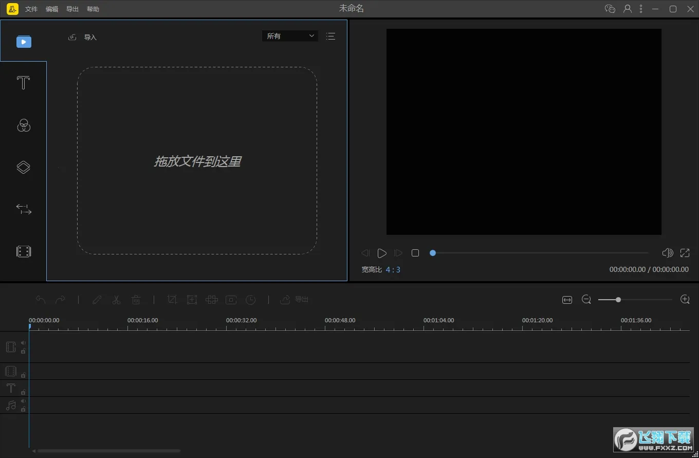This screenshot has width=699, height=458.
Task: Mute the main video track
Action: coord(23,343)
